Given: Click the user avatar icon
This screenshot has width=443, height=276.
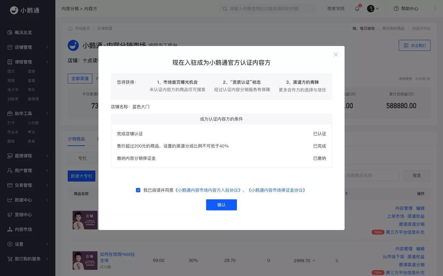Looking at the screenshot, I should pyautogui.click(x=371, y=9).
